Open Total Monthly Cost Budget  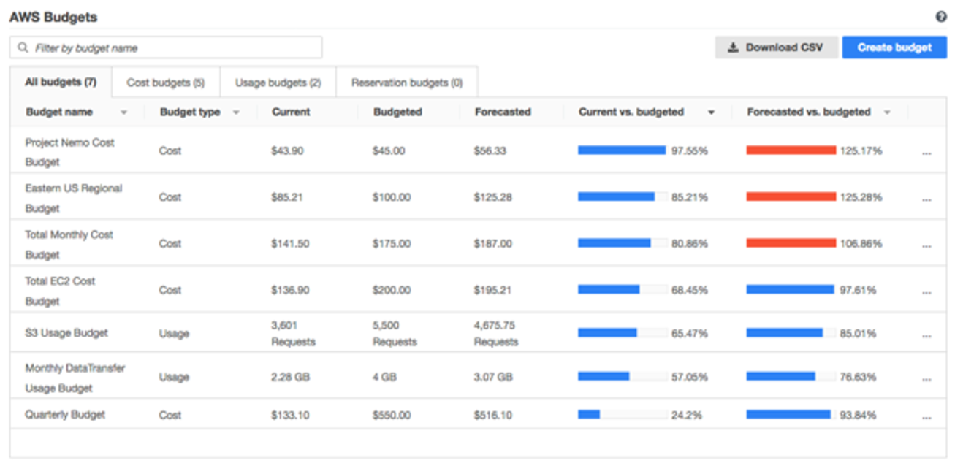(69, 245)
